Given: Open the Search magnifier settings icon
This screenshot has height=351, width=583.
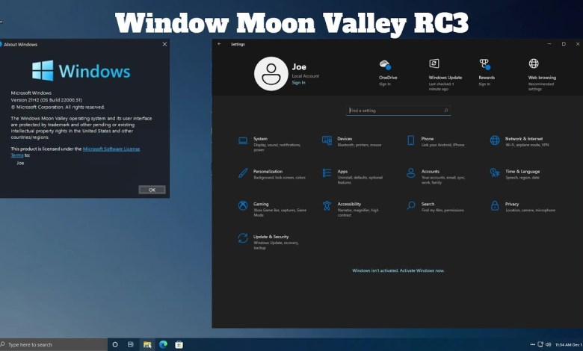Looking at the screenshot, I should point(411,206).
